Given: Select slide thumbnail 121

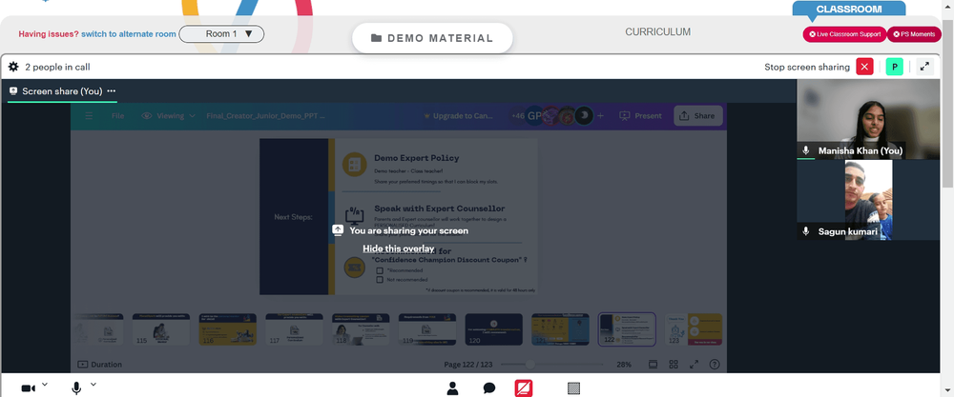Looking at the screenshot, I should click(x=560, y=329).
